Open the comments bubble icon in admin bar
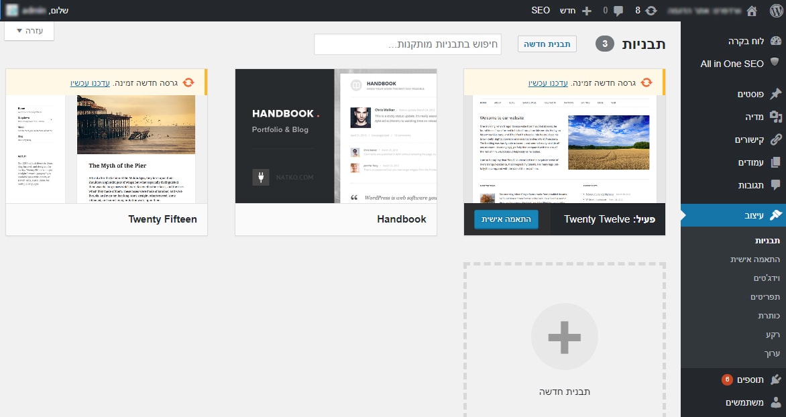The image size is (786, 417). tap(618, 11)
